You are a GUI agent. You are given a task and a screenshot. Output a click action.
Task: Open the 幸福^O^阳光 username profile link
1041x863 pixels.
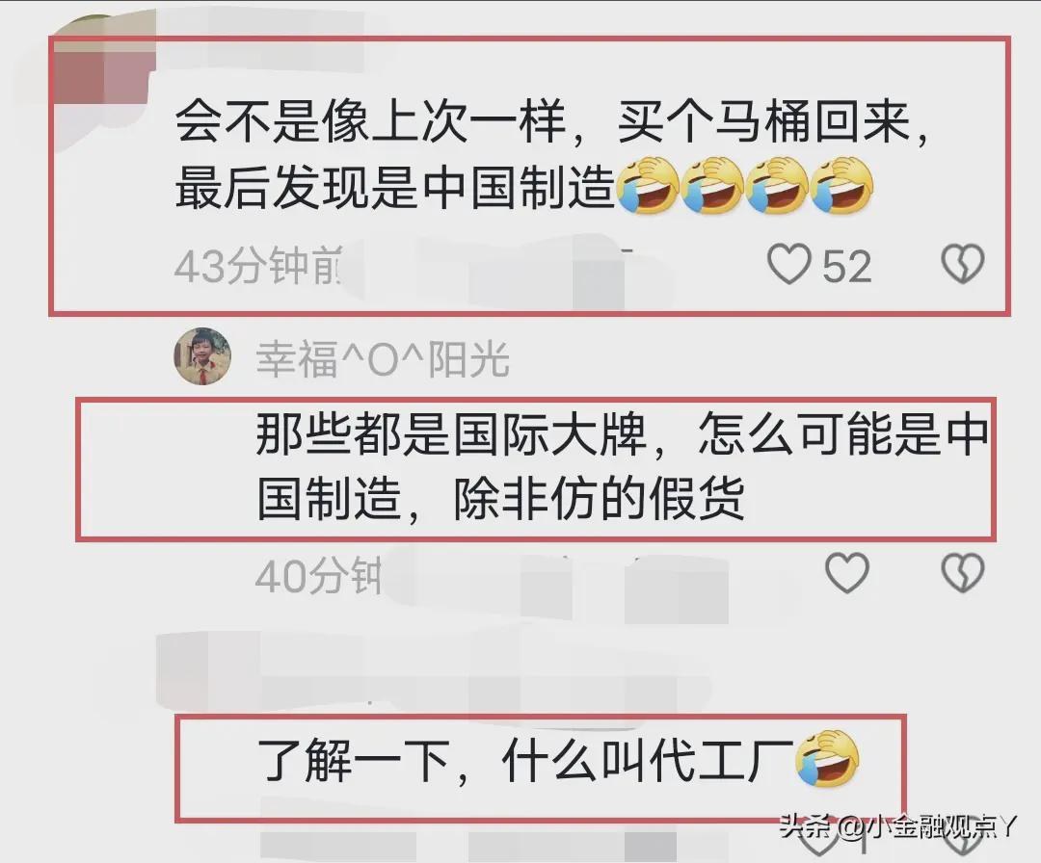tap(383, 359)
